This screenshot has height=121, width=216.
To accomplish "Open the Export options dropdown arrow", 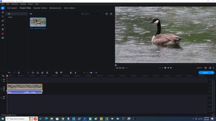I will pyautogui.click(x=213, y=73).
